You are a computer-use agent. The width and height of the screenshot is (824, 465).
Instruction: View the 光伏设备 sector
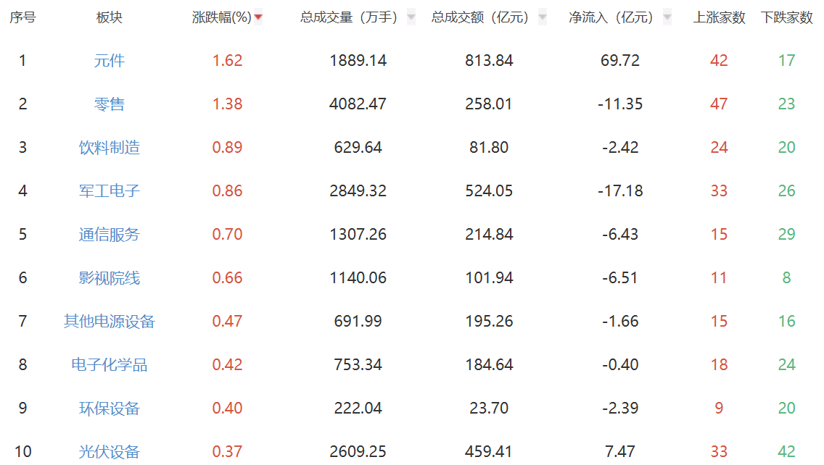tap(110, 452)
